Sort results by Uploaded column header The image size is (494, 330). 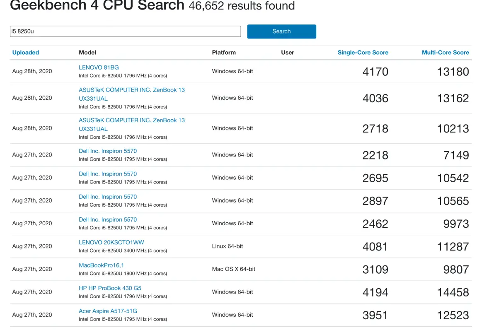point(26,53)
